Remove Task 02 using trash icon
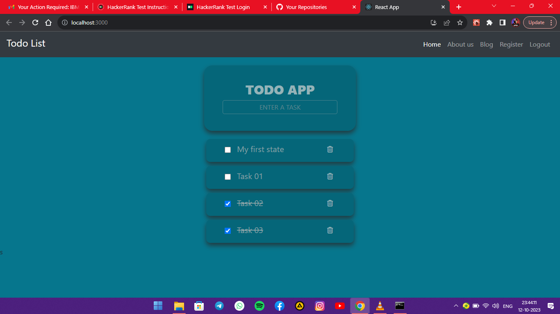 point(330,204)
